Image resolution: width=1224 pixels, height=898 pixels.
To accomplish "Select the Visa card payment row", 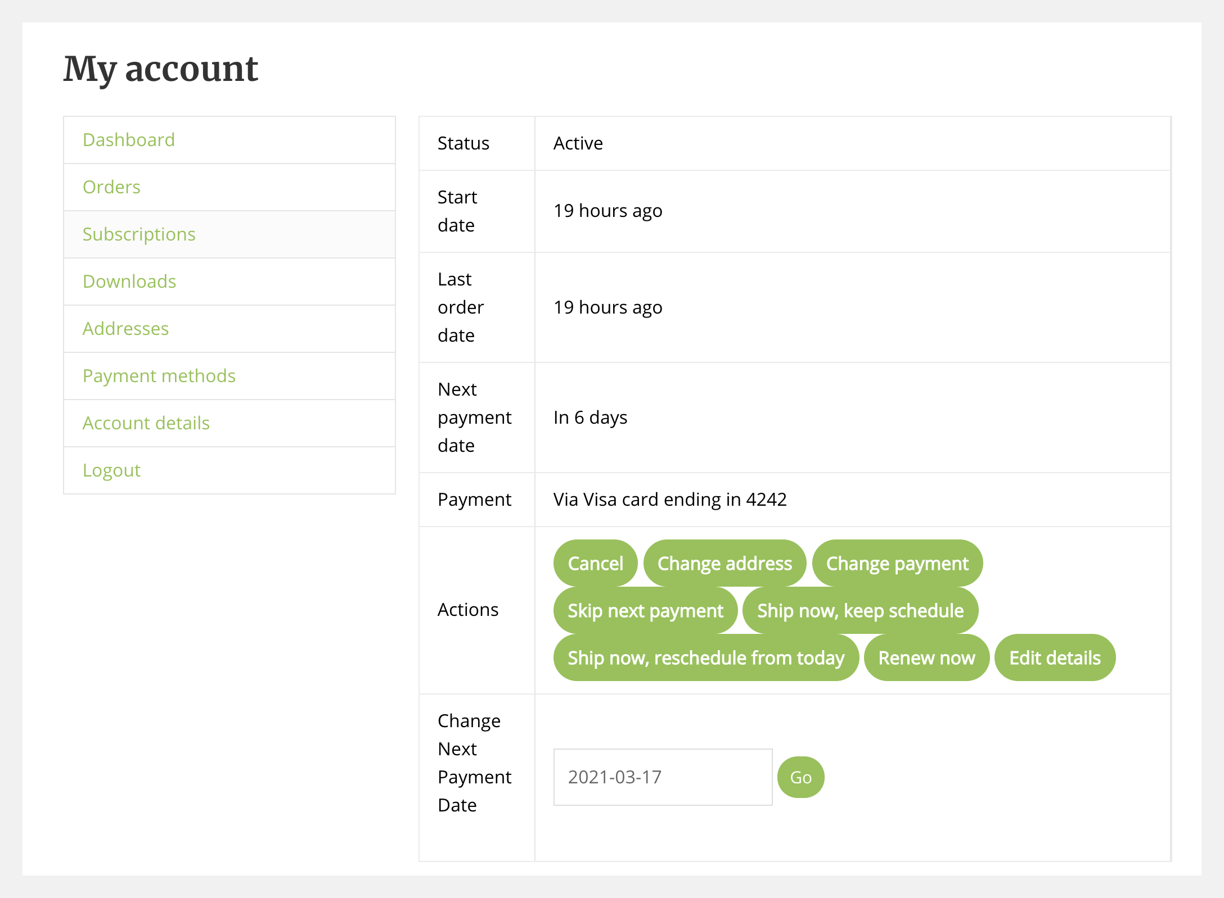I will click(669, 499).
